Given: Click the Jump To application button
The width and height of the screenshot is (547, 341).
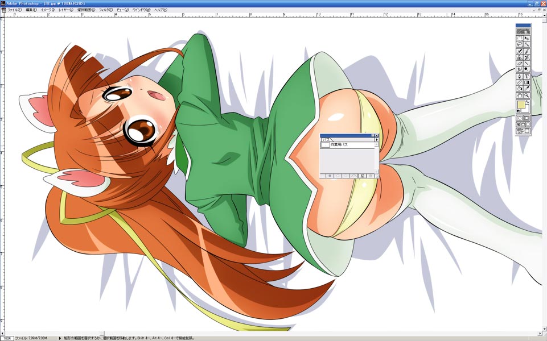Looking at the screenshot, I should click(523, 131).
